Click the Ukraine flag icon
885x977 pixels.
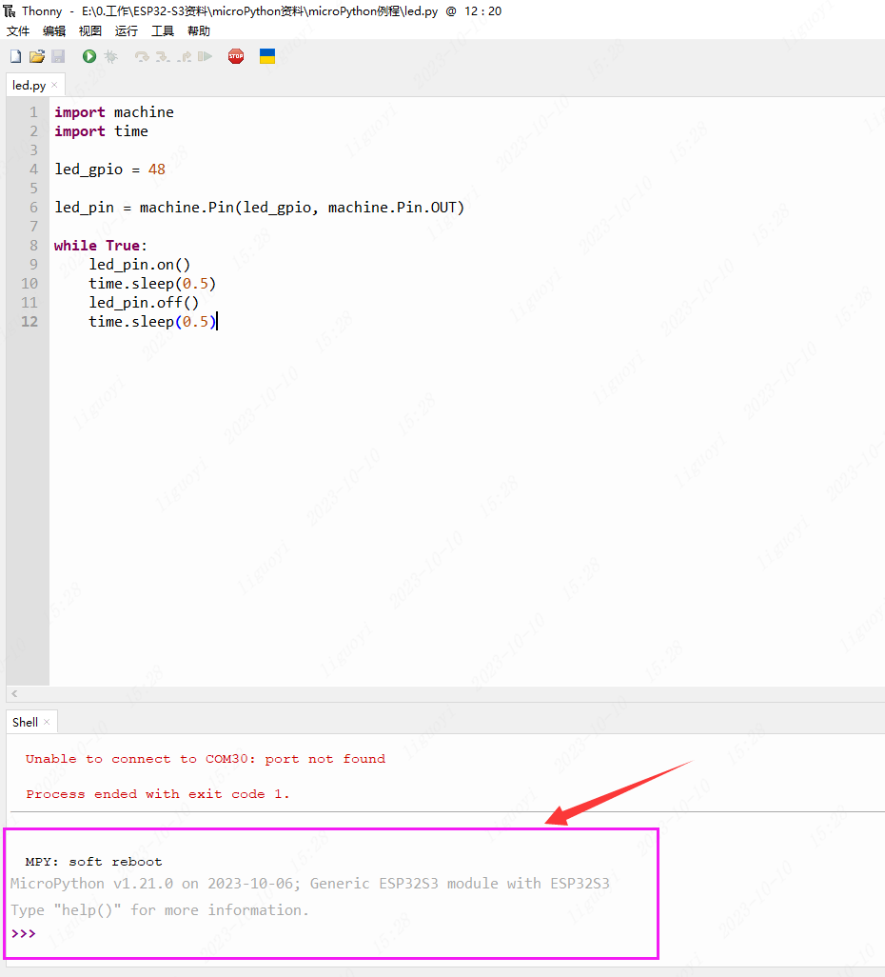click(267, 57)
